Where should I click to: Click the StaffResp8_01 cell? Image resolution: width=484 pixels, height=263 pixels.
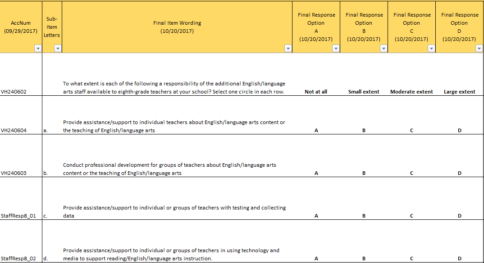(21, 198)
